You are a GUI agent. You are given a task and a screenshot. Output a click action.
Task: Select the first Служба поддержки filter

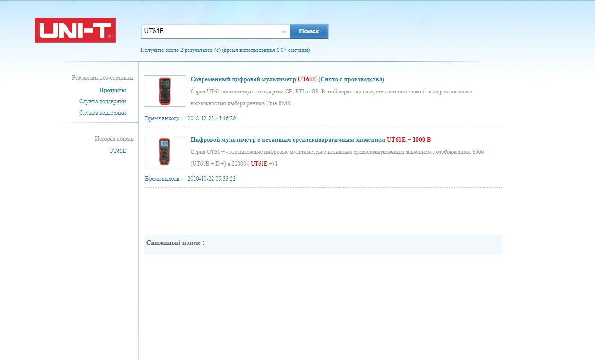[x=102, y=101]
